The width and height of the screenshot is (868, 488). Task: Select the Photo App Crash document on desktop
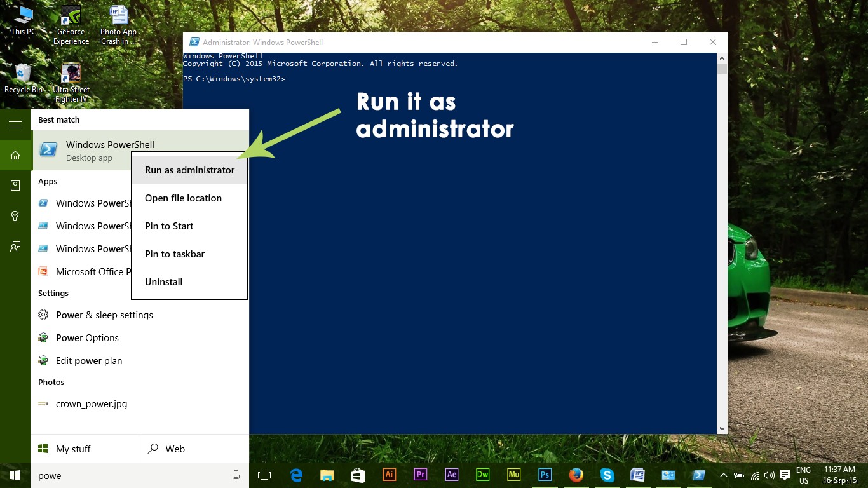point(119,25)
